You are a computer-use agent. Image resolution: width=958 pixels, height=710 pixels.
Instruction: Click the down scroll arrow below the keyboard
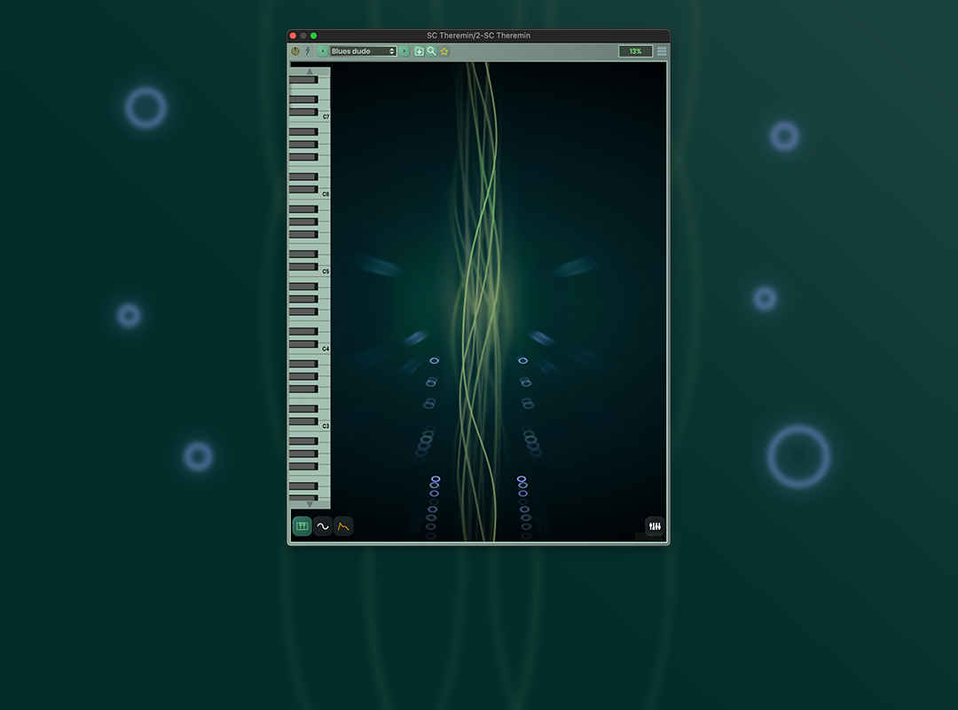coord(309,503)
